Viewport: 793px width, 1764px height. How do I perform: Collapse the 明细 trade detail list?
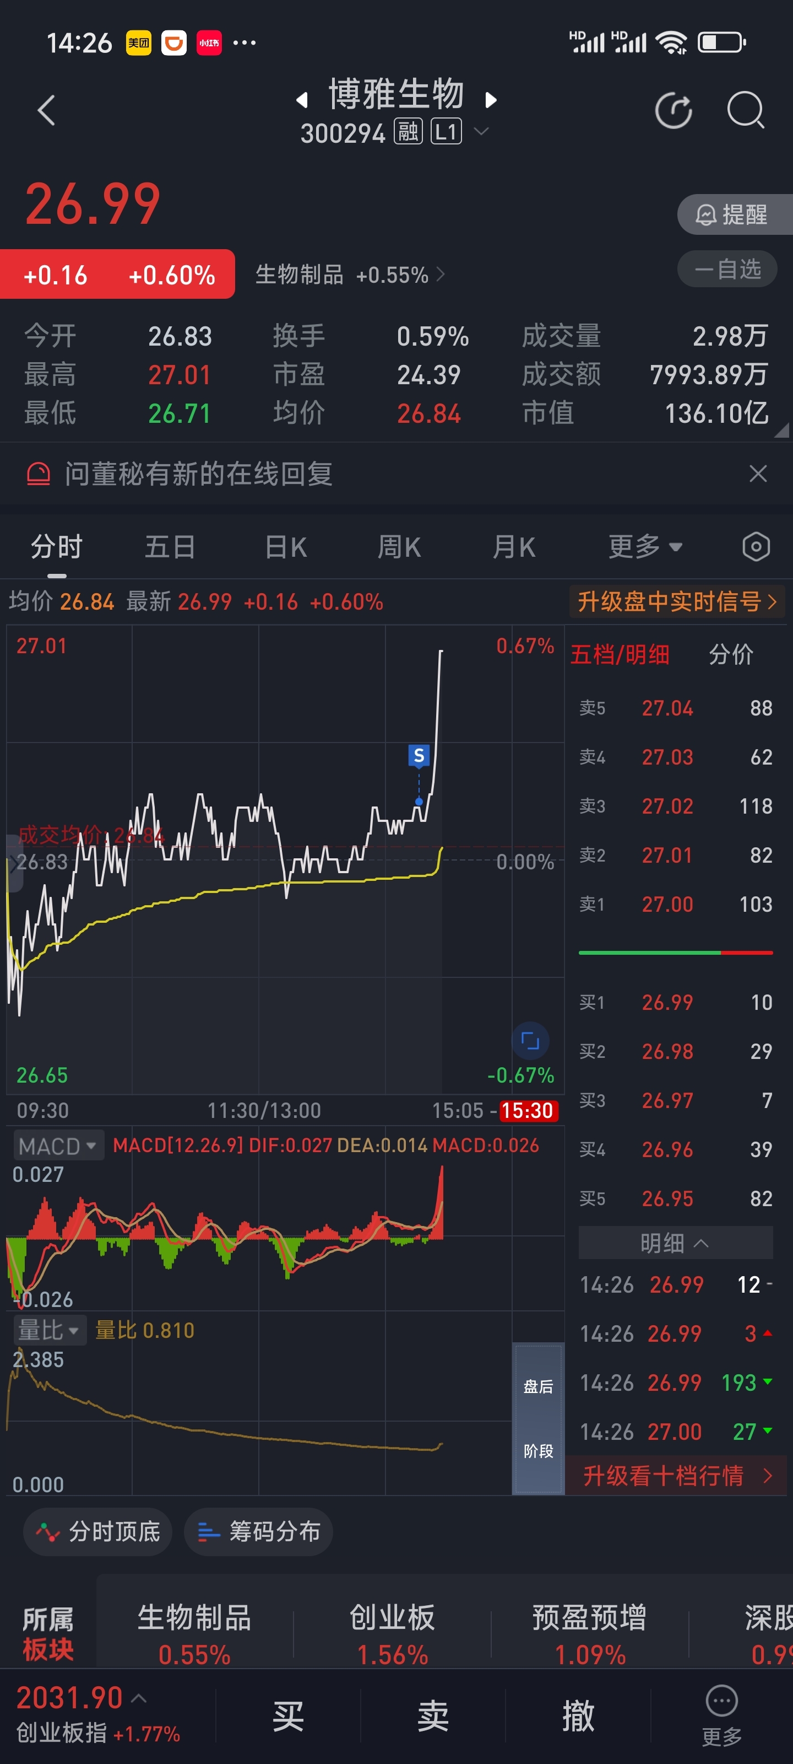[x=675, y=1243]
